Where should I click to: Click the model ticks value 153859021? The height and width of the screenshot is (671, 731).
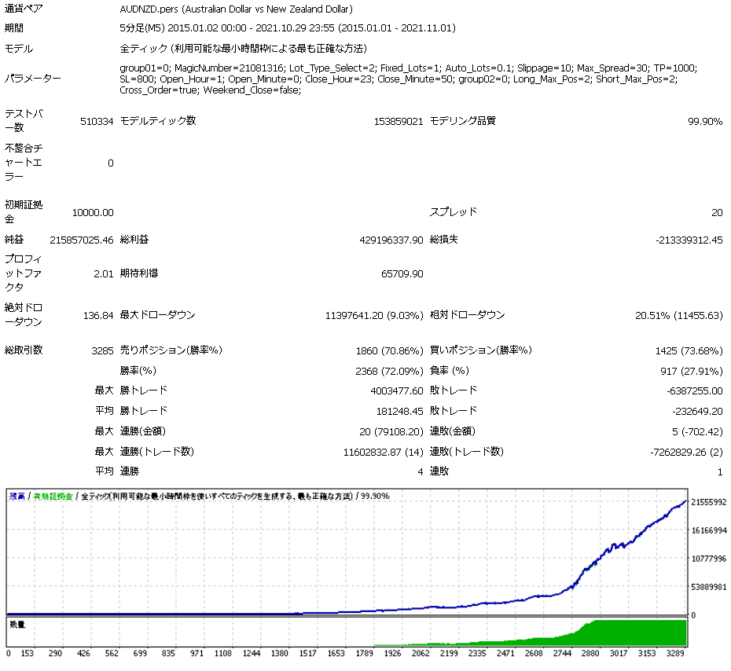tap(399, 122)
